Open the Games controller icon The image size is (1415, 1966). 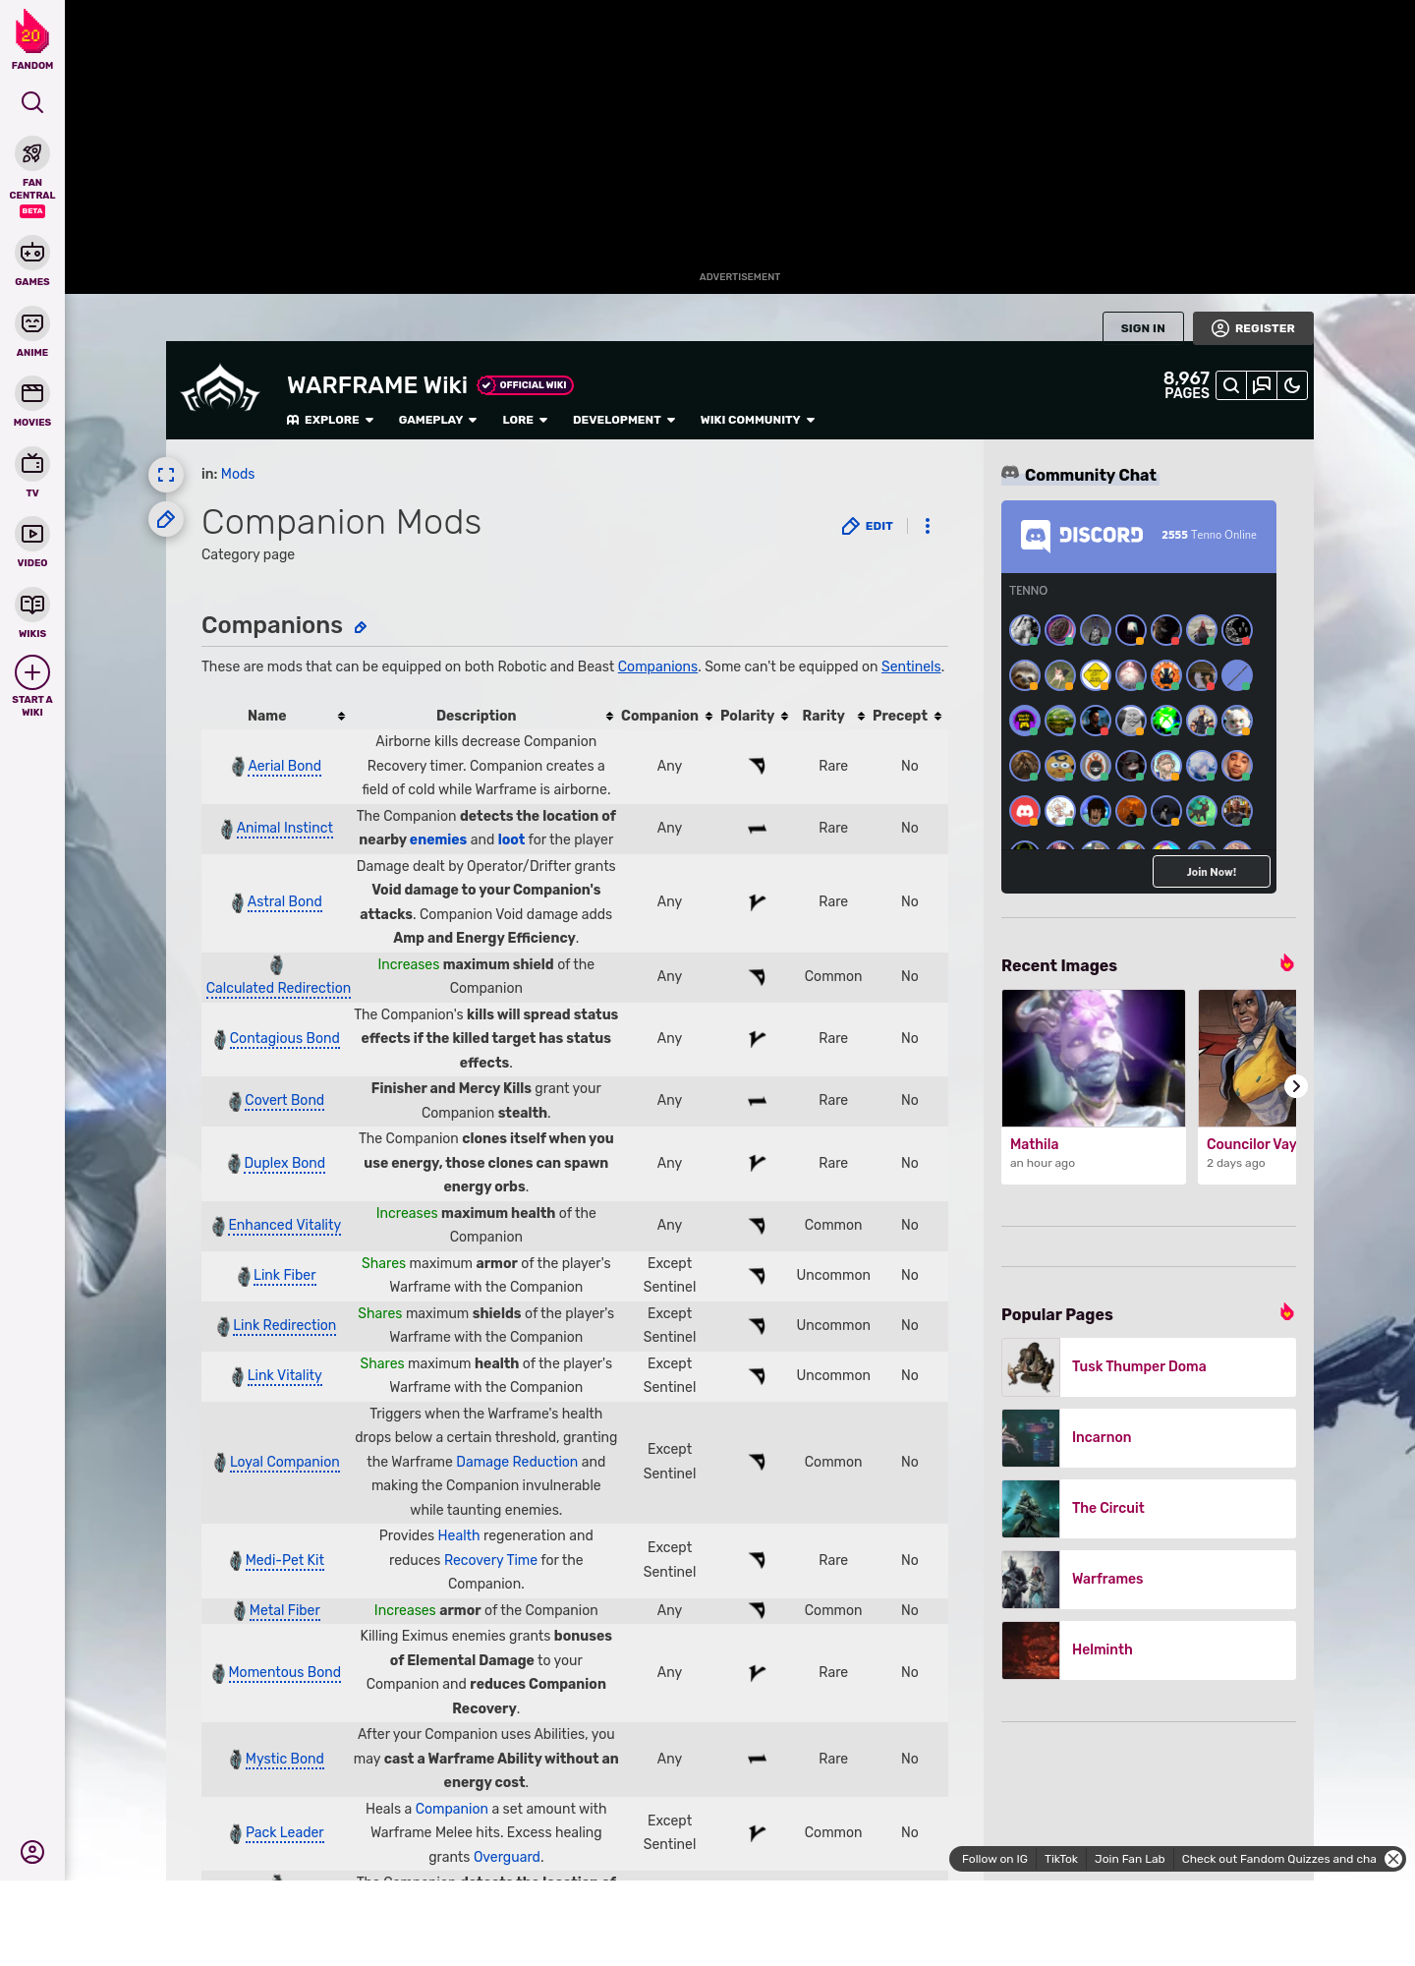32,253
